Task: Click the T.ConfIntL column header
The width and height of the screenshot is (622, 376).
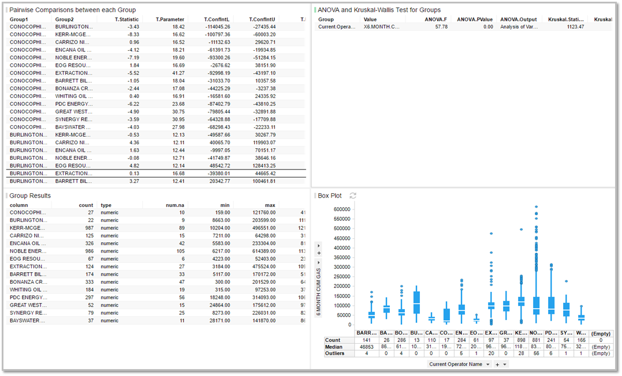Action: pos(217,20)
